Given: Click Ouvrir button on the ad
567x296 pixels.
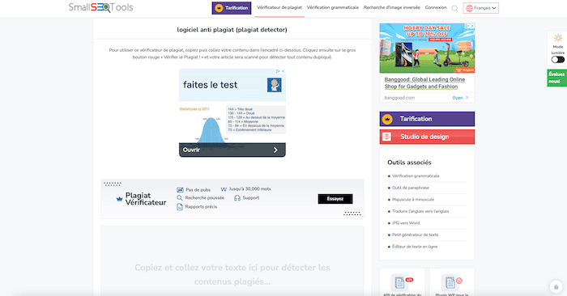Looking at the screenshot, I should point(232,150).
